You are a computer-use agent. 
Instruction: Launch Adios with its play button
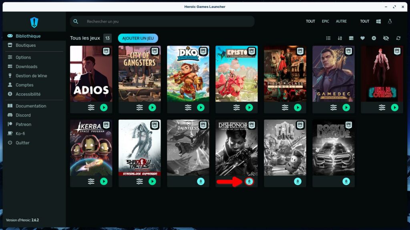(104, 107)
